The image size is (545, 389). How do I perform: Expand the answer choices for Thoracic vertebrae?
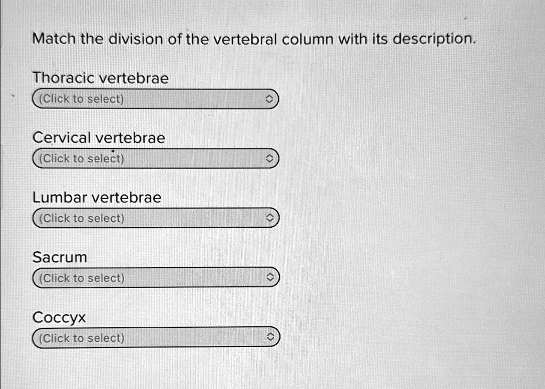tap(154, 98)
